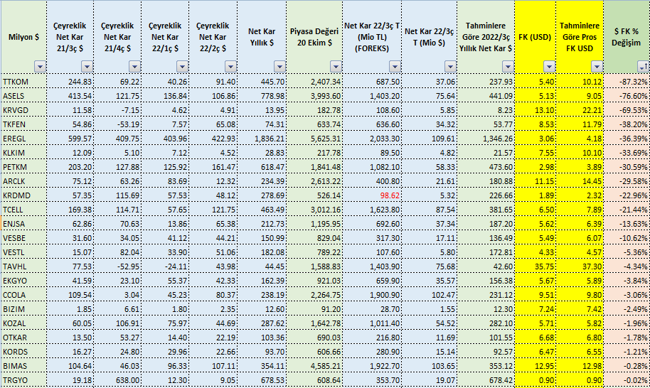Select the KRVGD ticker cell
This screenshot has width=650, height=388.
[23, 110]
